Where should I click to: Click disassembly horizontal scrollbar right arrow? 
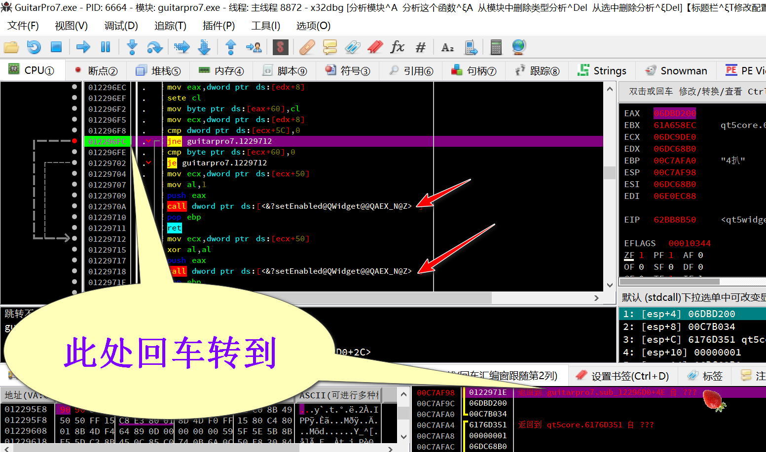(x=596, y=298)
